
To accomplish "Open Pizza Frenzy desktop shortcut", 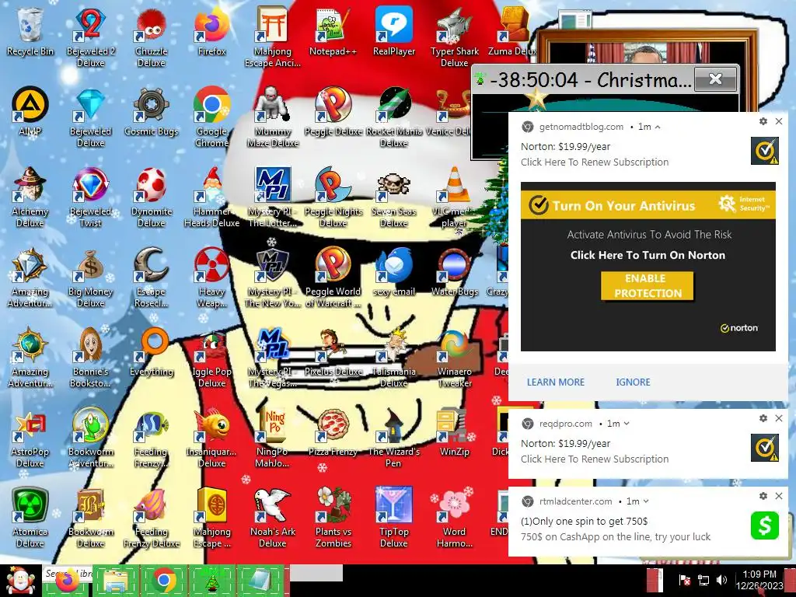I will click(333, 432).
